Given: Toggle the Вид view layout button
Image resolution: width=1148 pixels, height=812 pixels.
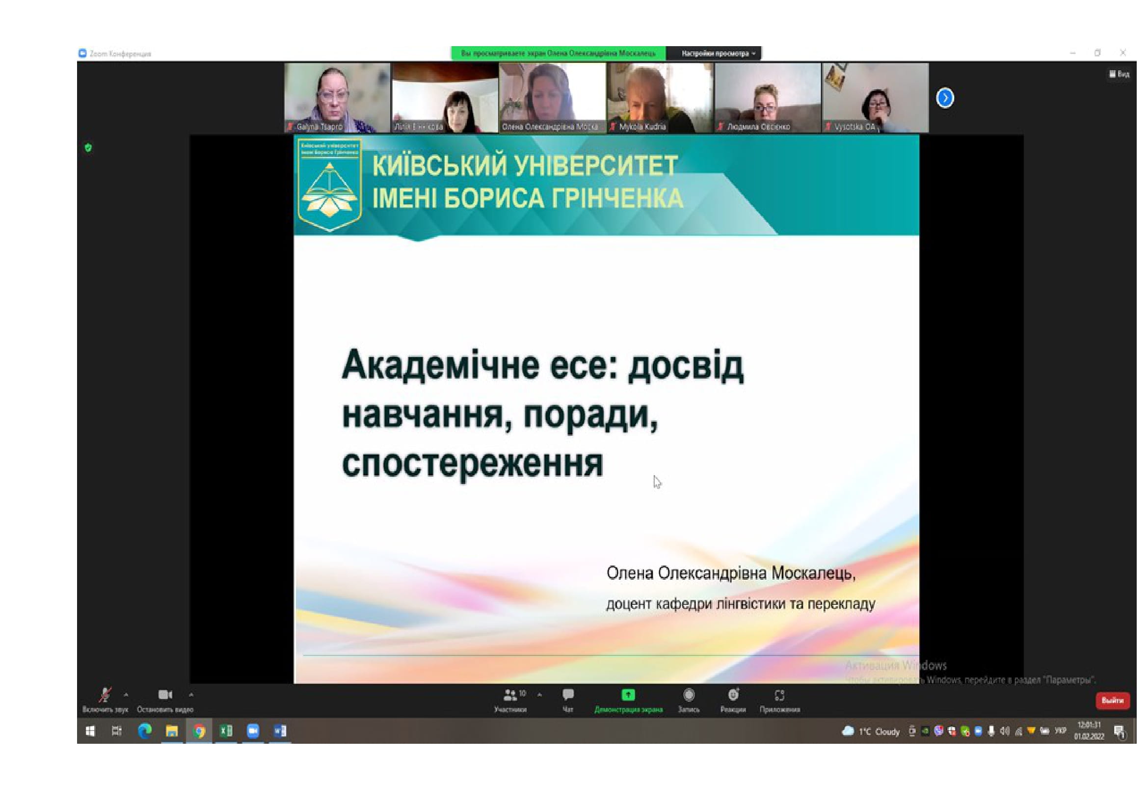Looking at the screenshot, I should [1119, 74].
